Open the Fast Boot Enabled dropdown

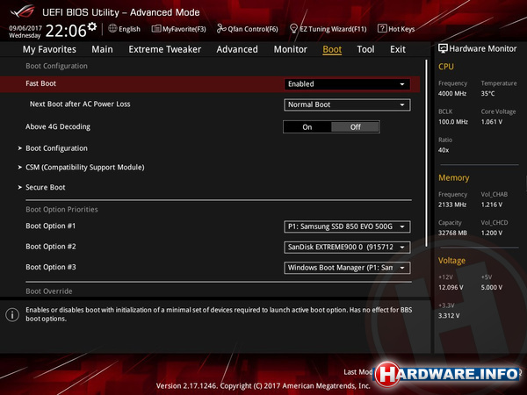(347, 84)
